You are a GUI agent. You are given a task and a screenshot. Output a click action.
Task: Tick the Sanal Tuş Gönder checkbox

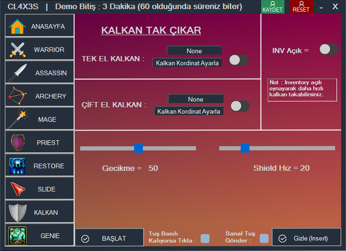click(x=264, y=238)
